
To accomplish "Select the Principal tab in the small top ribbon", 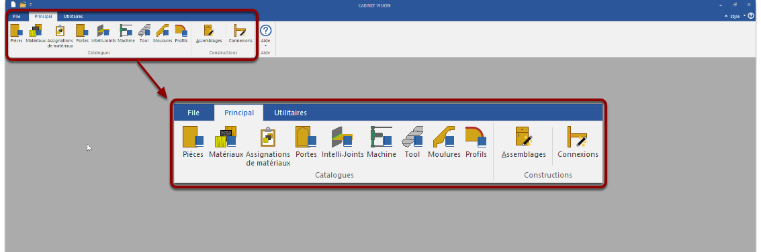I will point(43,17).
